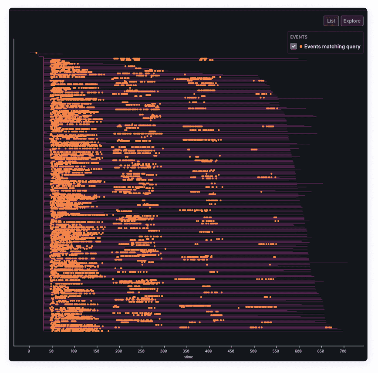Select the 600 axis tick label

pos(299,351)
